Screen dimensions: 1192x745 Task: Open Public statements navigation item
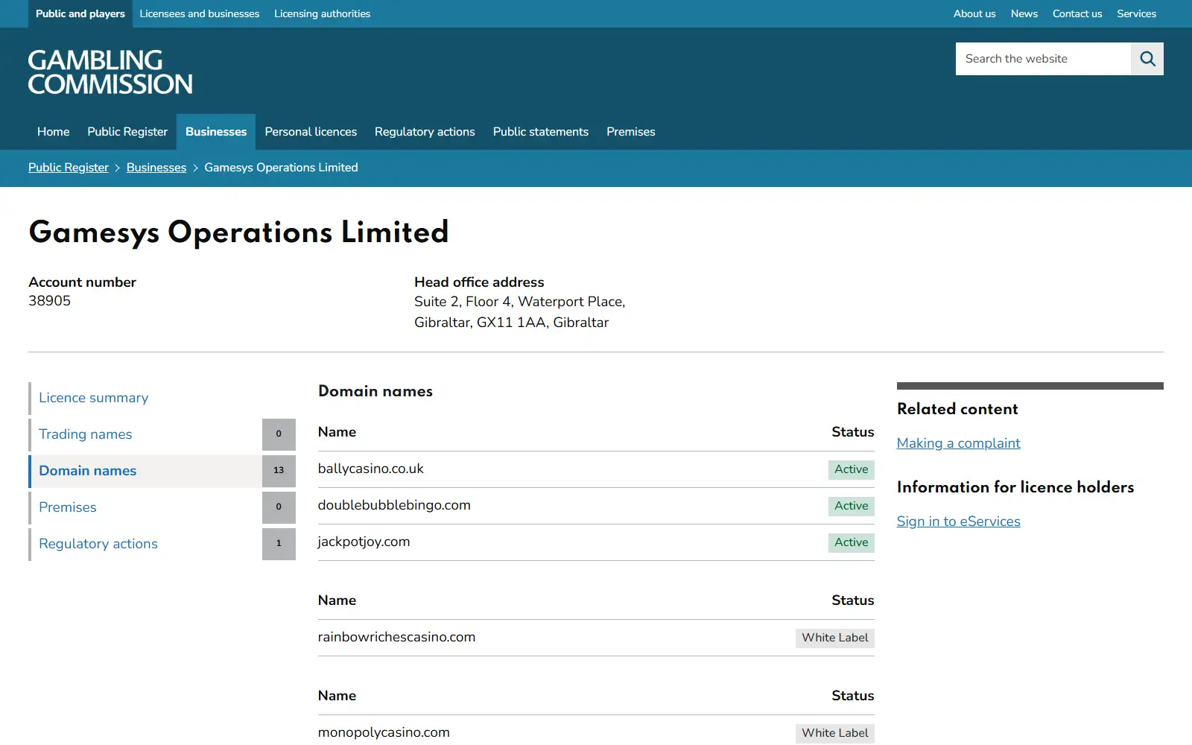[541, 132]
